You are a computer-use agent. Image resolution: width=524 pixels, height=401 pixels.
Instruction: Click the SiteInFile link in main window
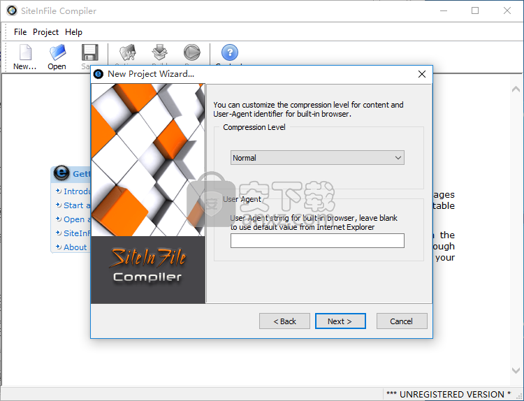pyautogui.click(x=77, y=233)
